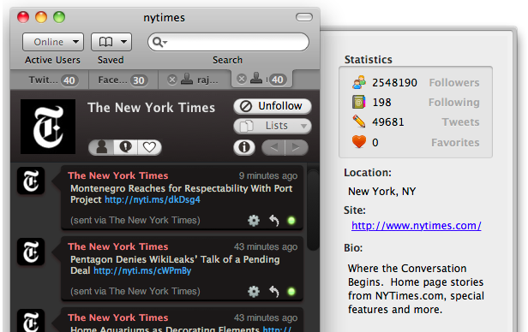Toggle the info drawer button
The width and height of the screenshot is (528, 332).
[x=244, y=147]
